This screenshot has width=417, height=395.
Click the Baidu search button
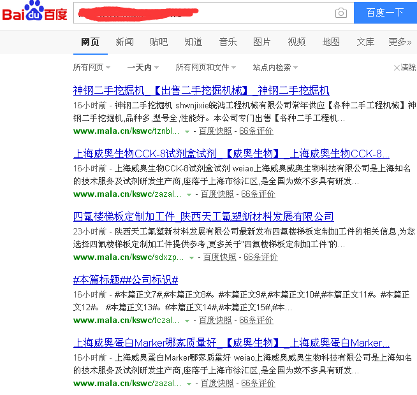coord(385,13)
